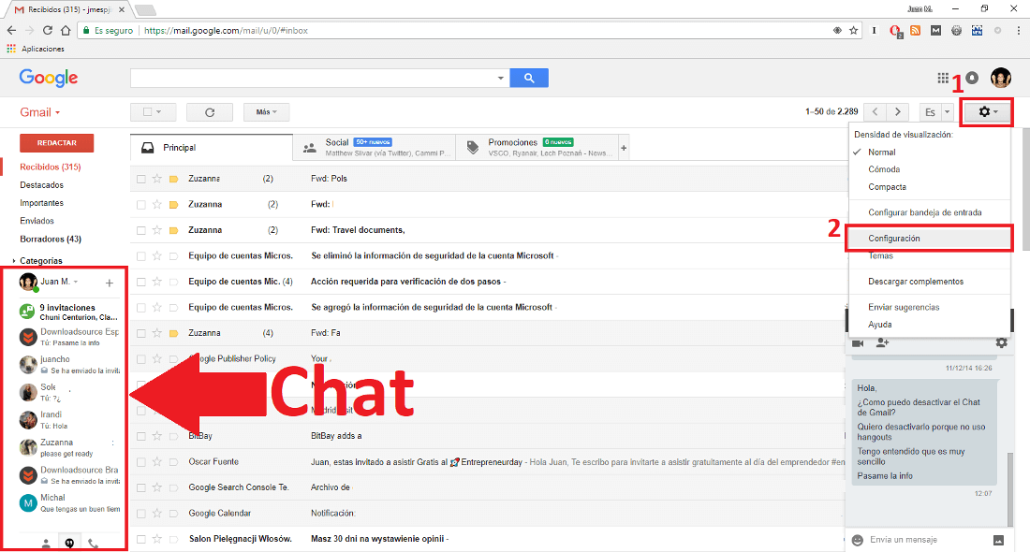
Task: Go to newer messages arrow
Action: (x=875, y=111)
